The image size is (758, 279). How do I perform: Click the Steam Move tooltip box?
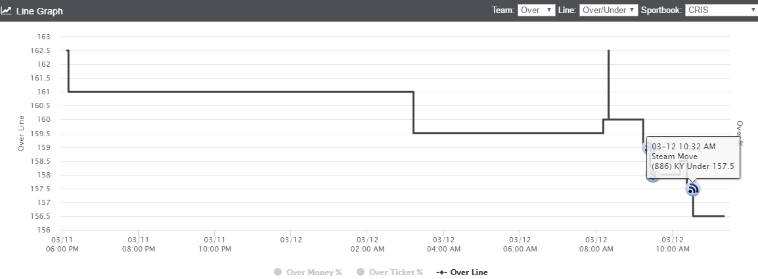click(693, 158)
